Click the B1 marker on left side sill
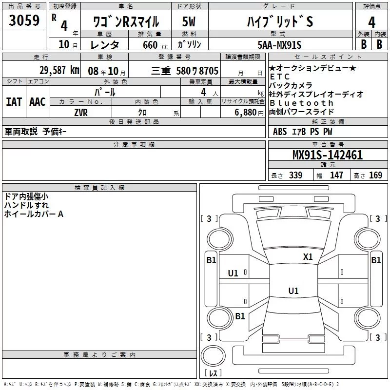Screen dimensions: 390x390 (x=212, y=260)
